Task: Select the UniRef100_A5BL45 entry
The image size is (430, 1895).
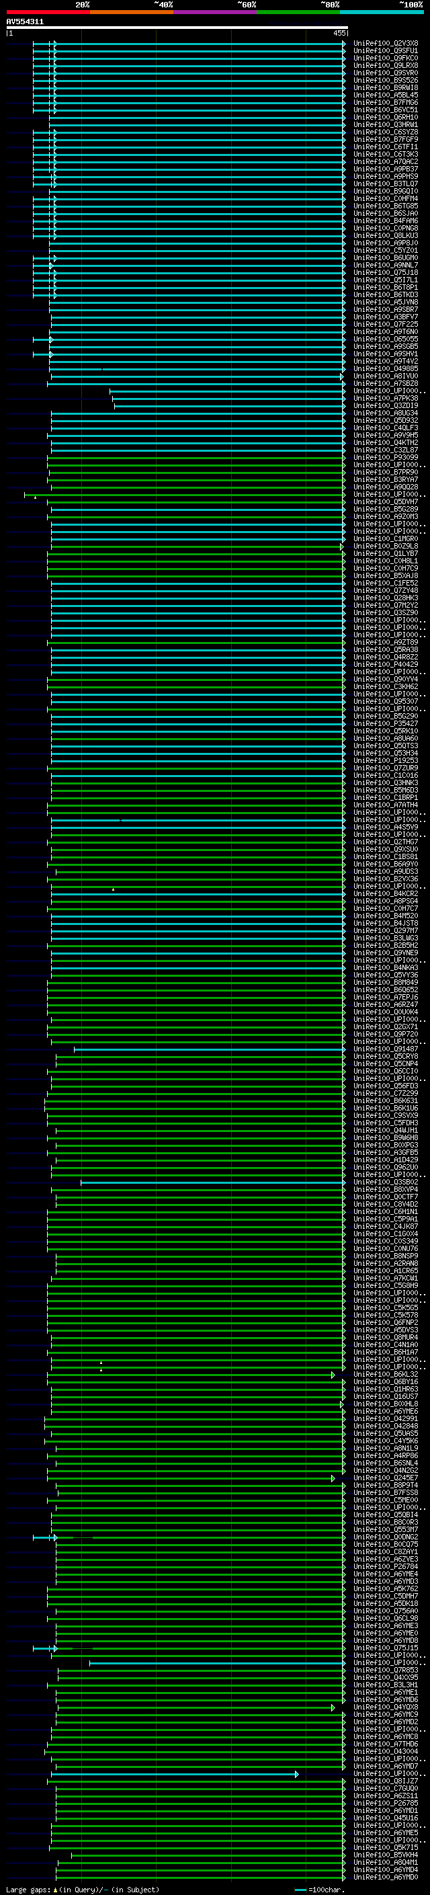Action: (x=386, y=95)
